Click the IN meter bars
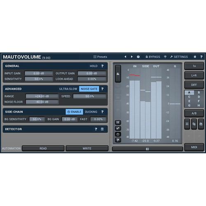 click(135, 110)
